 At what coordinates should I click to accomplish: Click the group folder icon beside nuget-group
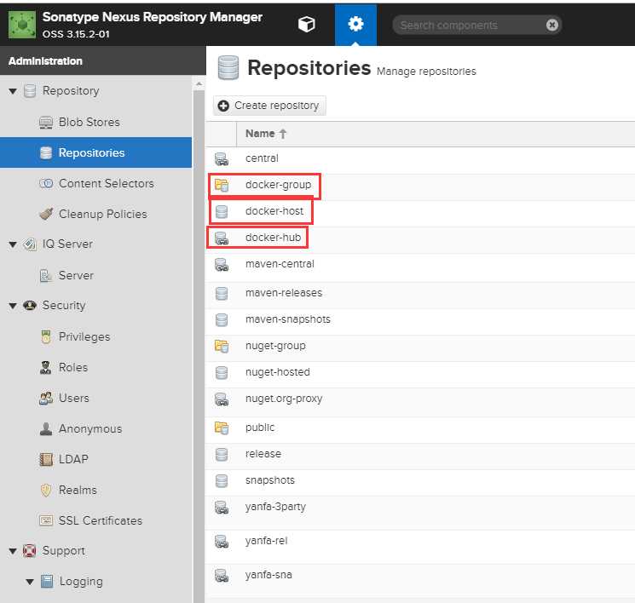[222, 346]
